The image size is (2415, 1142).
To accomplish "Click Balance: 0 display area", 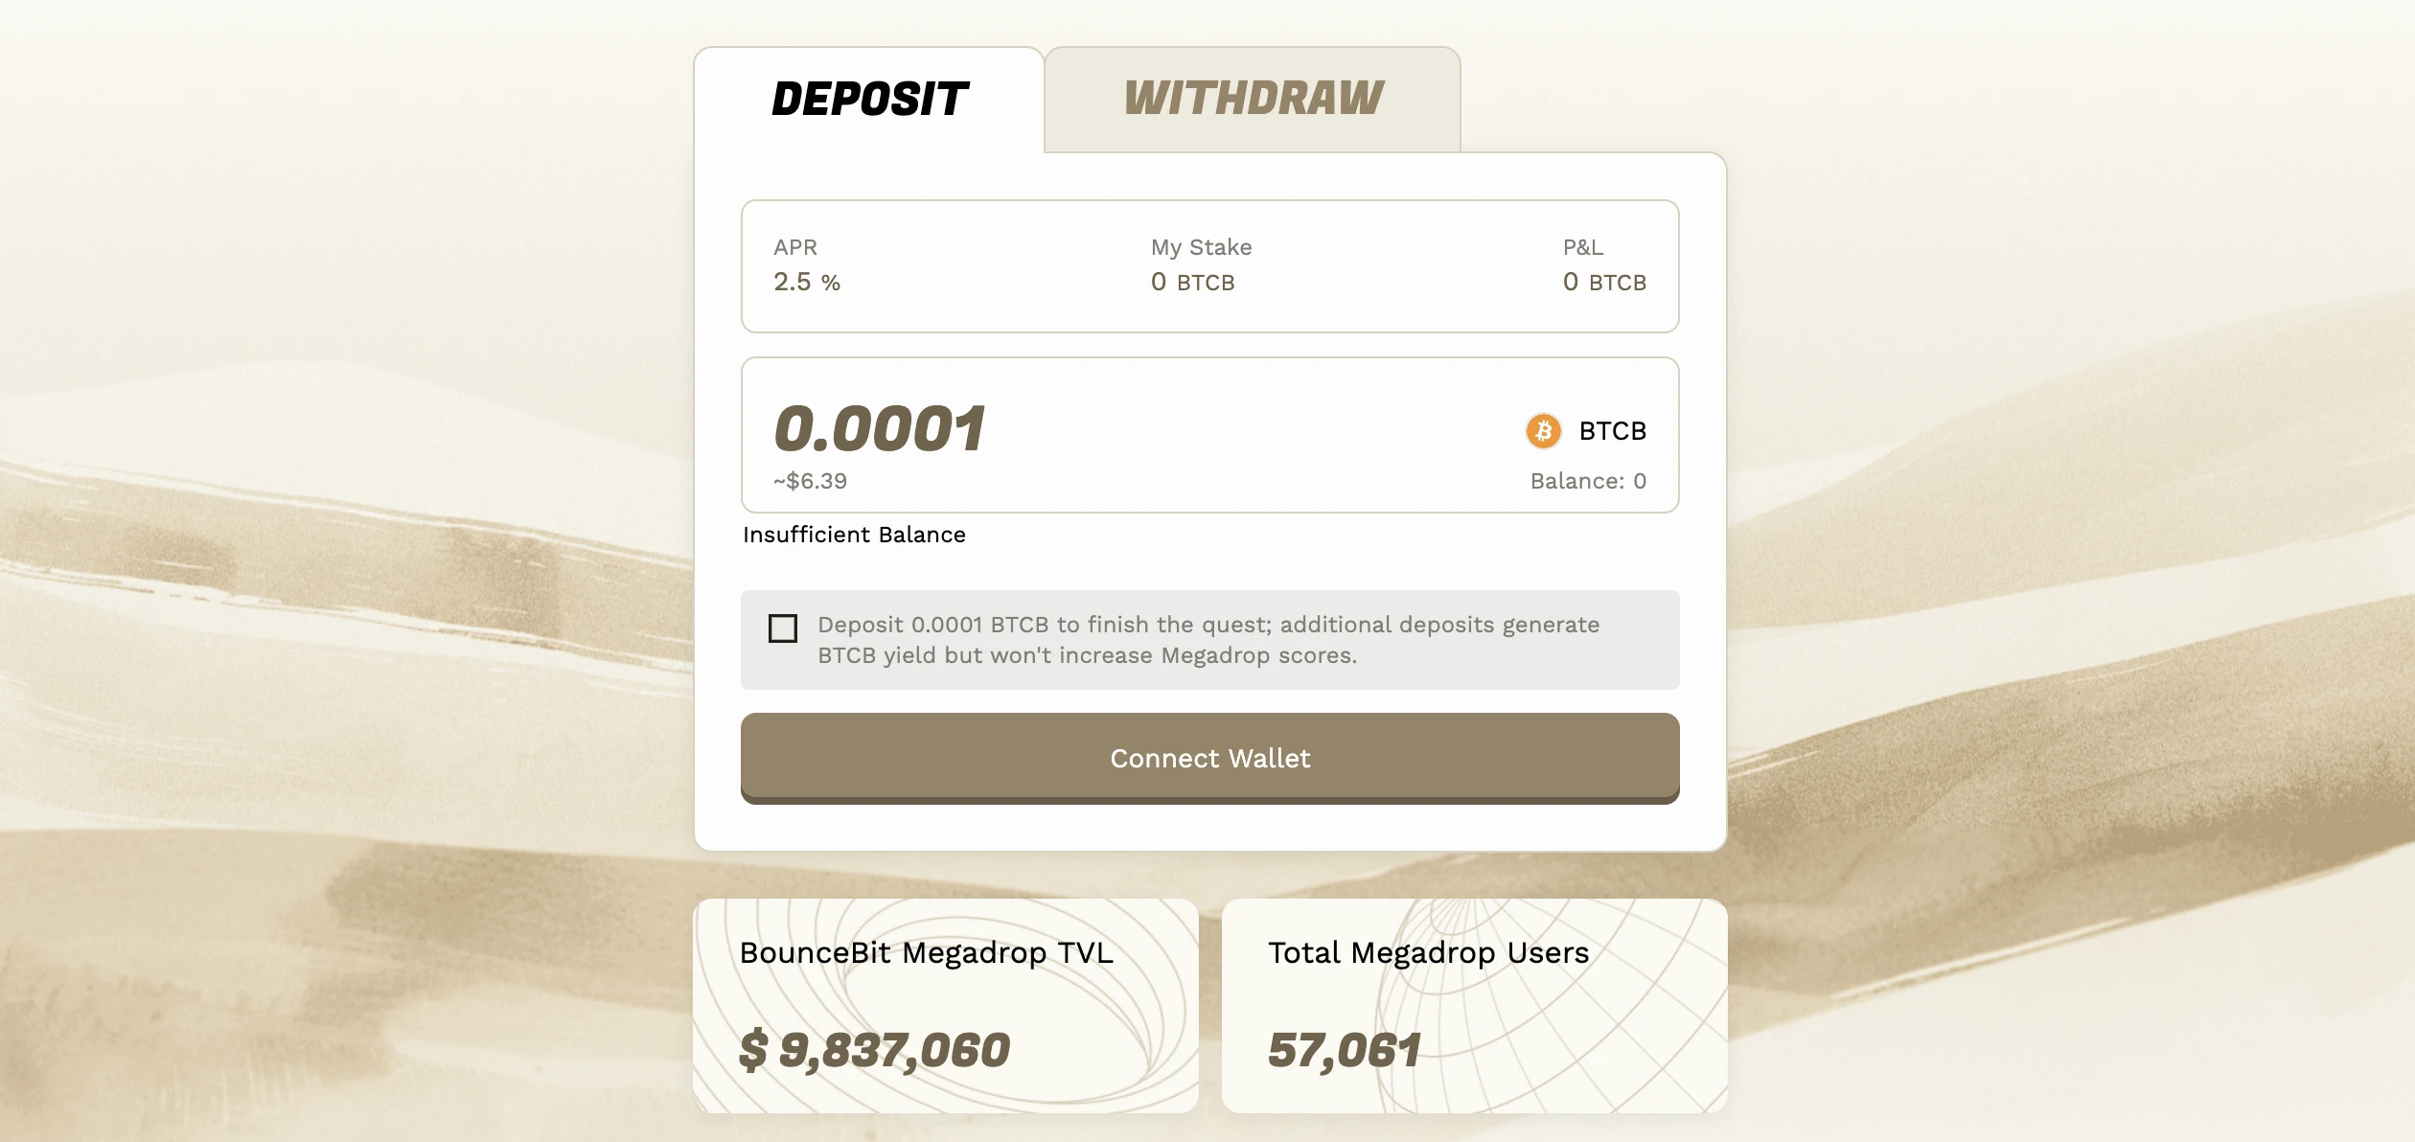I will [1586, 480].
